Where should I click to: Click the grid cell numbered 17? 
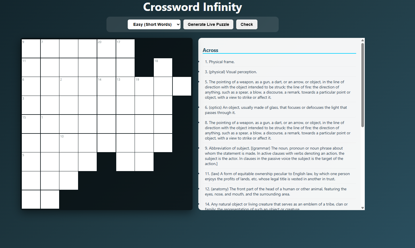[125, 49]
